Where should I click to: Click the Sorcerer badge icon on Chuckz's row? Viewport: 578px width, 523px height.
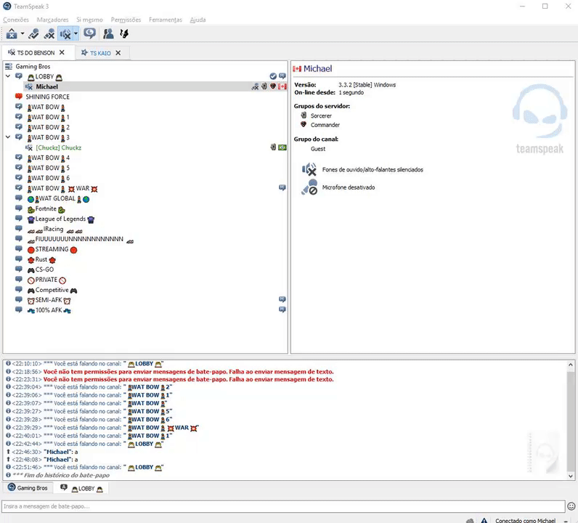(x=273, y=147)
